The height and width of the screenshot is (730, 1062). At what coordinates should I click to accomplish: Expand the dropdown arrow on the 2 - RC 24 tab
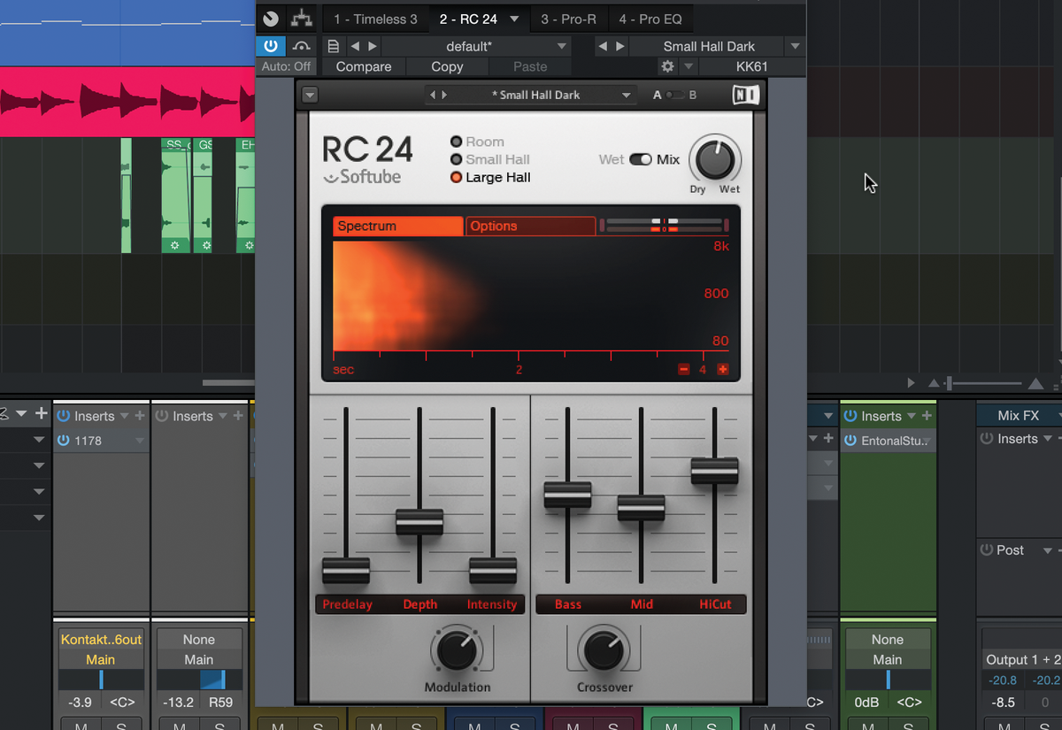click(513, 19)
